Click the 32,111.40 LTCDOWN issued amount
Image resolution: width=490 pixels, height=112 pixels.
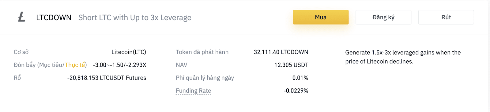click(281, 52)
